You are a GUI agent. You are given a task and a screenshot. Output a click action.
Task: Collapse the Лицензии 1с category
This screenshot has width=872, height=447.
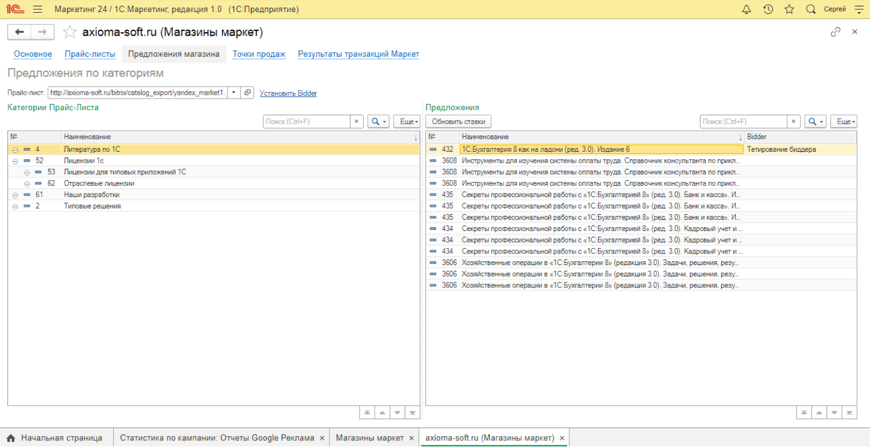[x=15, y=161]
